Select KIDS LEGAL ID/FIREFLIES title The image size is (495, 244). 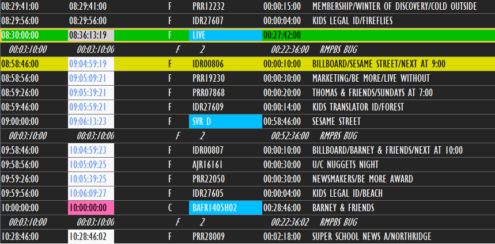[352, 21]
